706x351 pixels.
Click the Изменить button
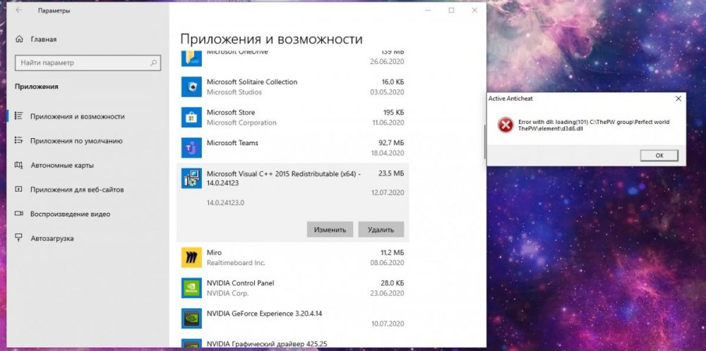[x=330, y=230]
